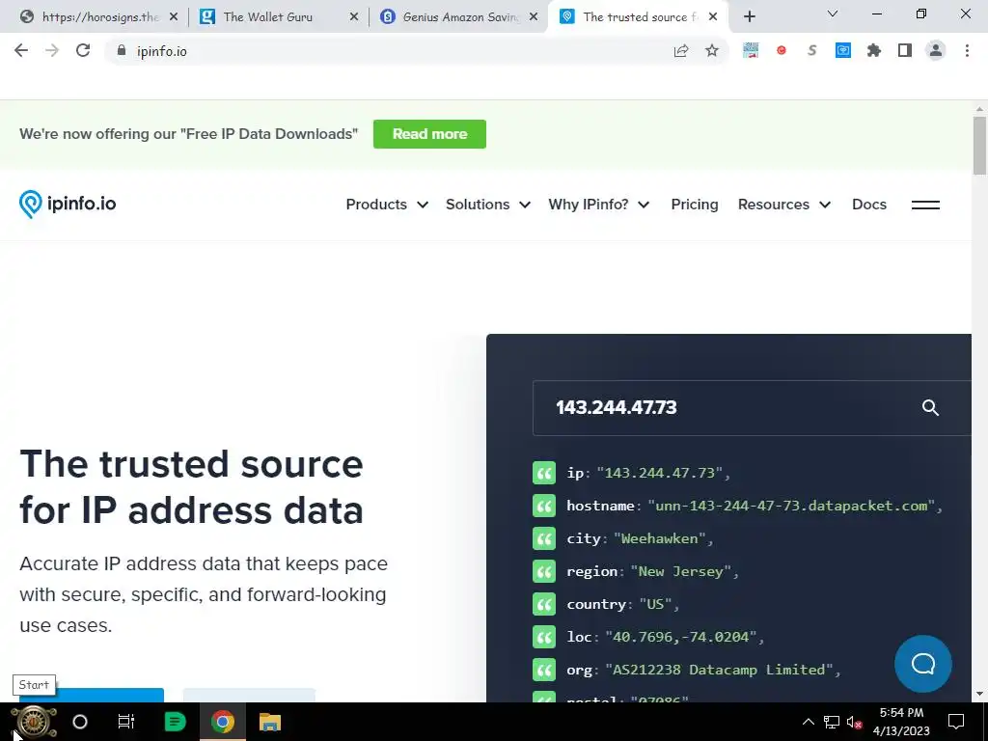Close the horosigns tab
The width and height of the screenshot is (988, 741).
pos(174,17)
